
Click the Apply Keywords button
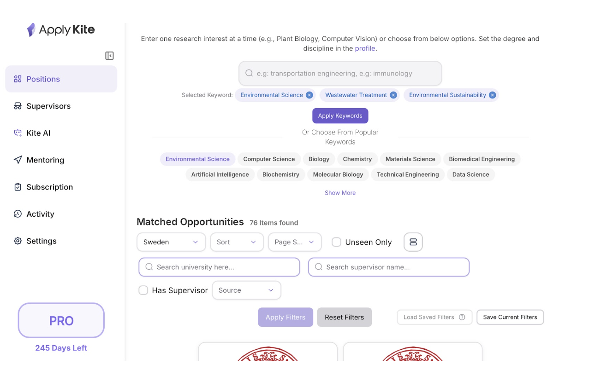tap(340, 116)
